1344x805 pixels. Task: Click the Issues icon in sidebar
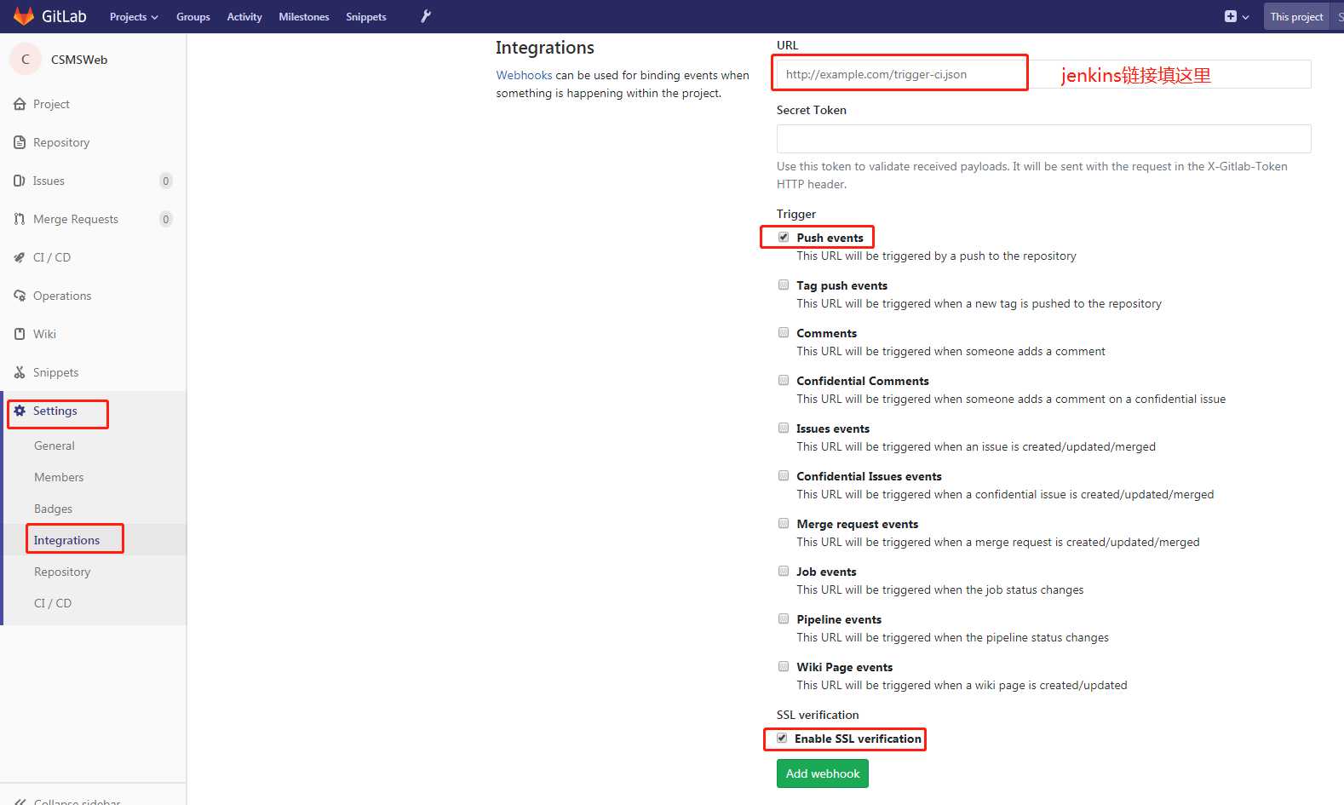(20, 181)
